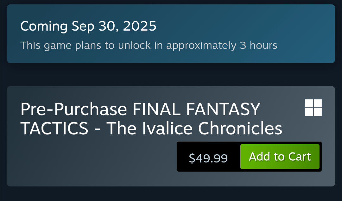Click the "Sep 30, 2025" release date
This screenshot has height=201, width=342.
[114, 27]
